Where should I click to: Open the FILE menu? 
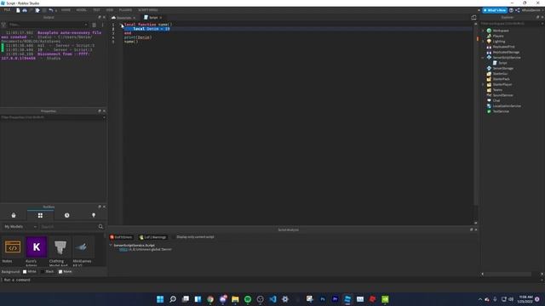coord(7,10)
